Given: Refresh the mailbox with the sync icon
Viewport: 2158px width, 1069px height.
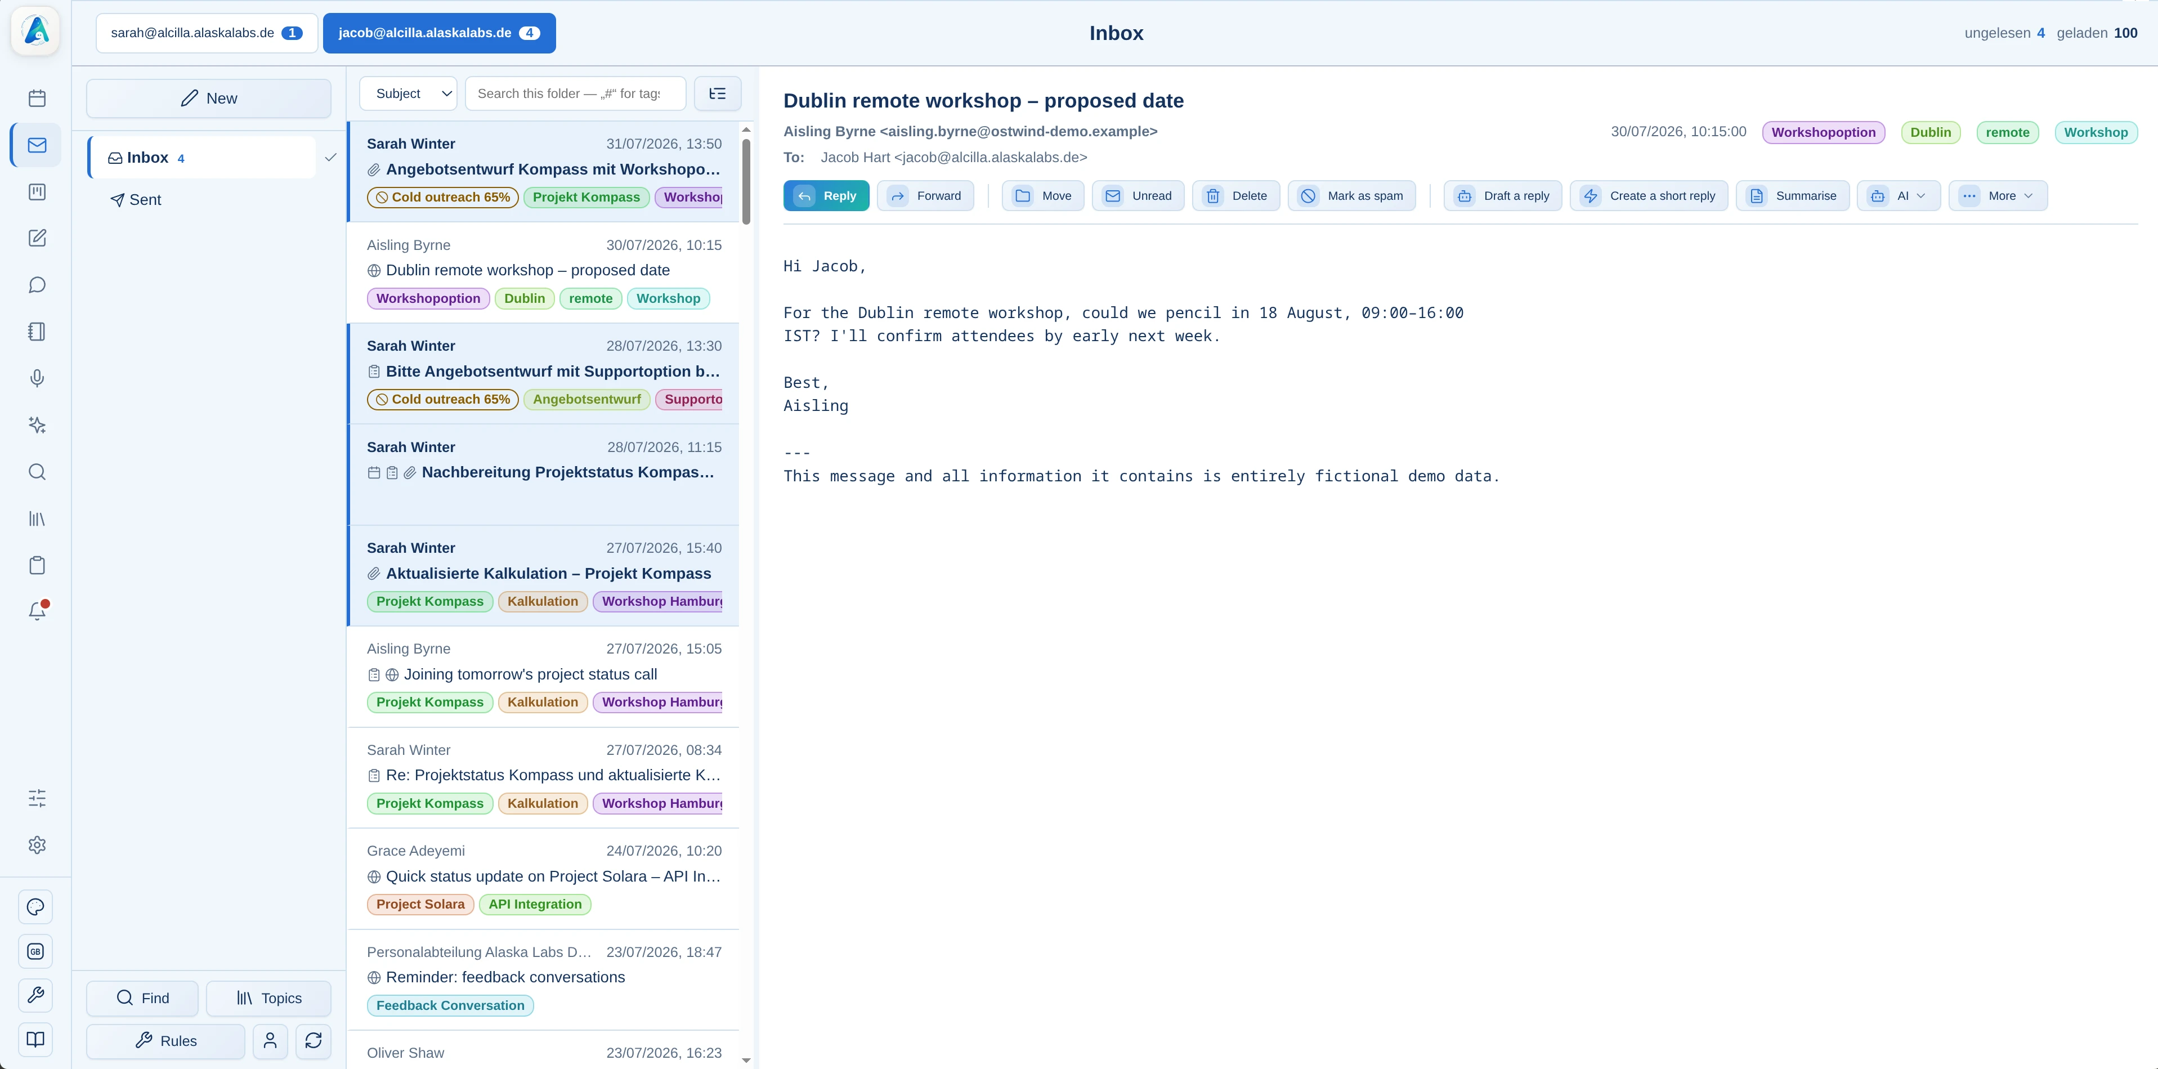Looking at the screenshot, I should 314,1040.
